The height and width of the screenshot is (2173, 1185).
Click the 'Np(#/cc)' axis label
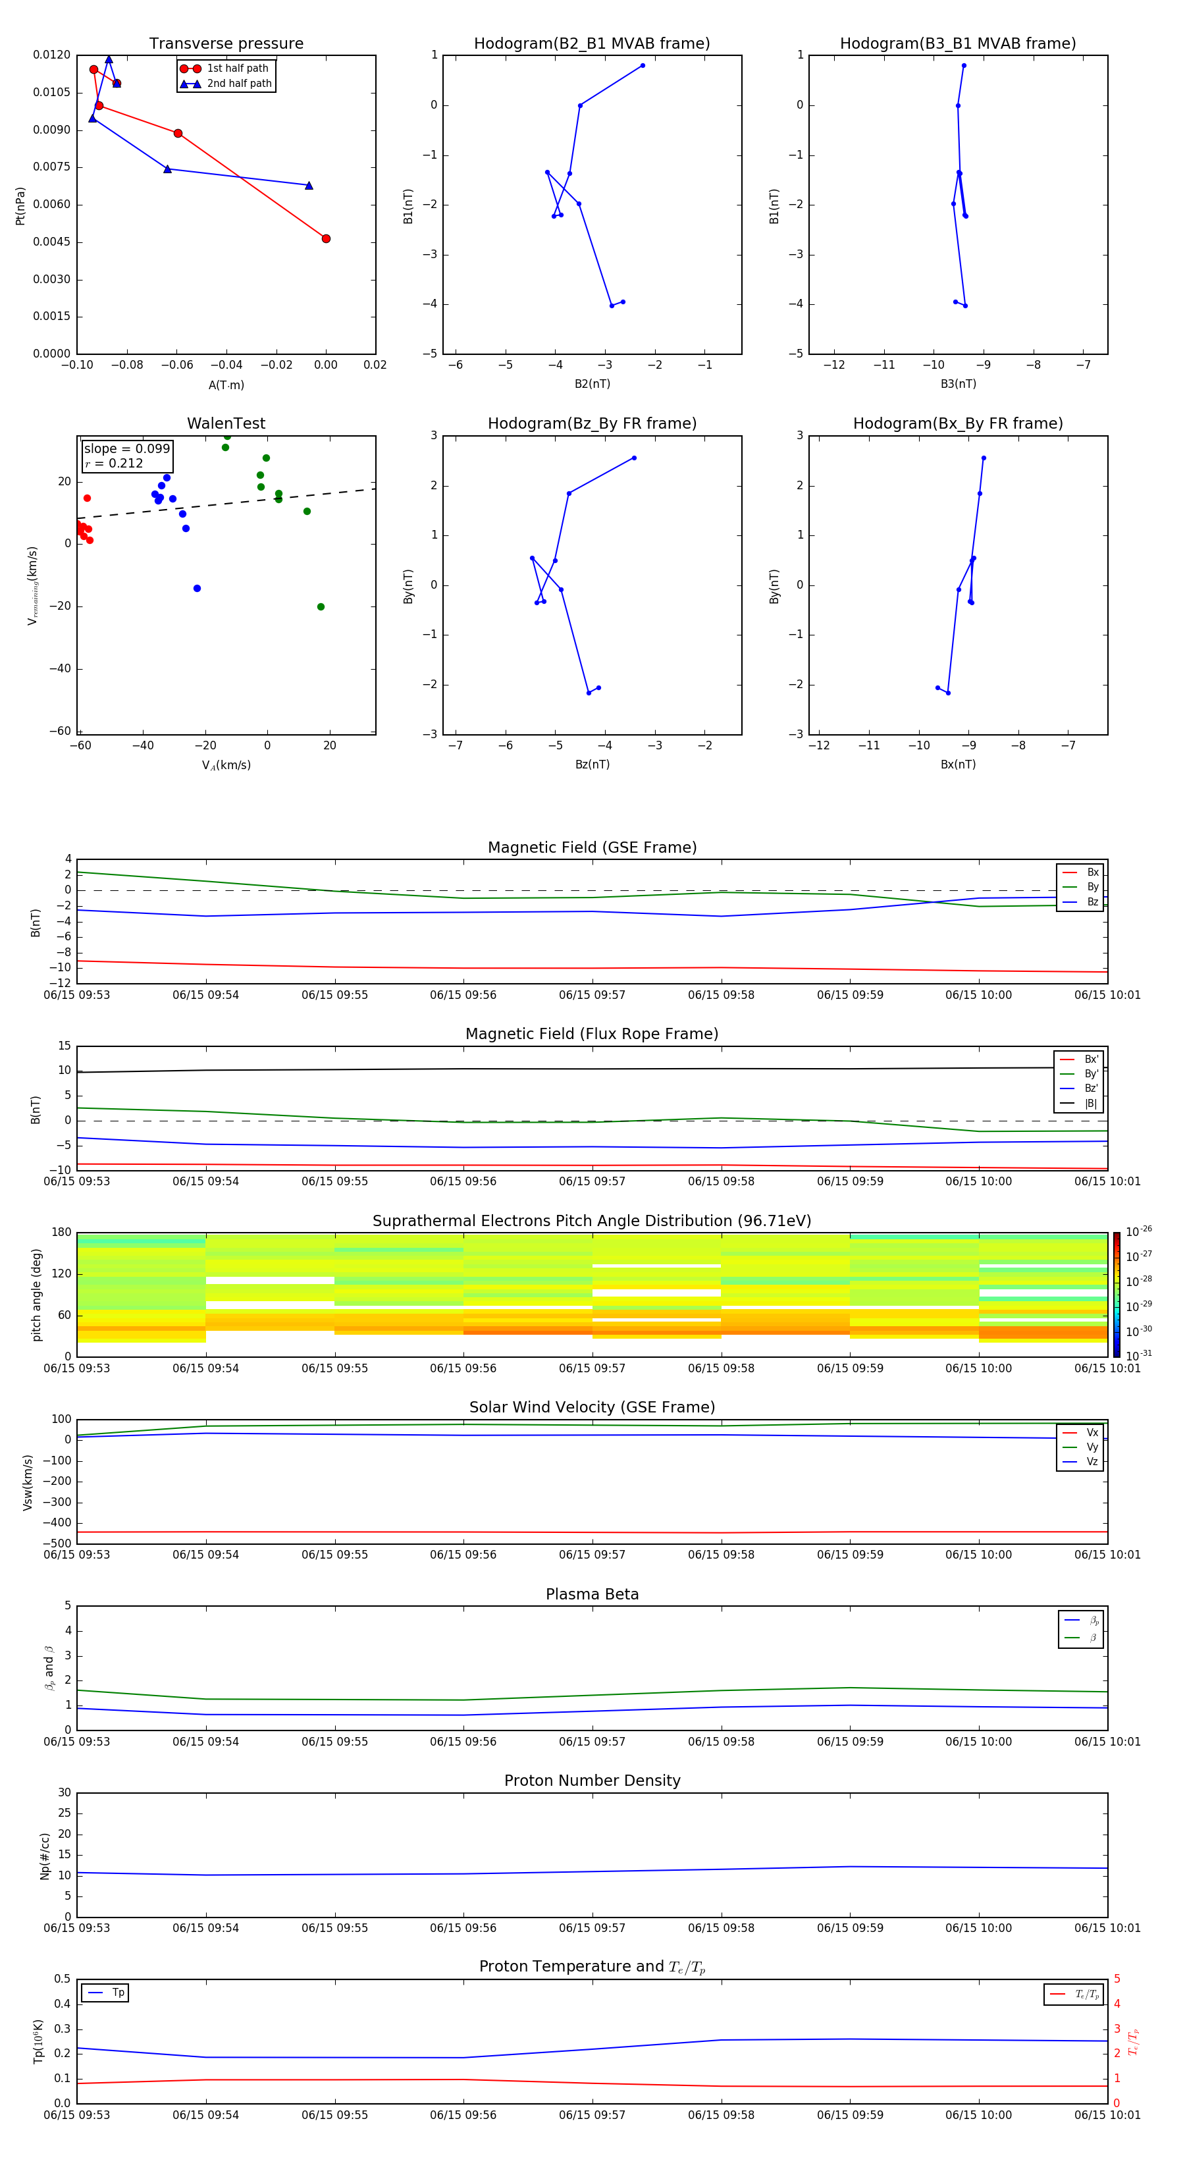point(45,1856)
